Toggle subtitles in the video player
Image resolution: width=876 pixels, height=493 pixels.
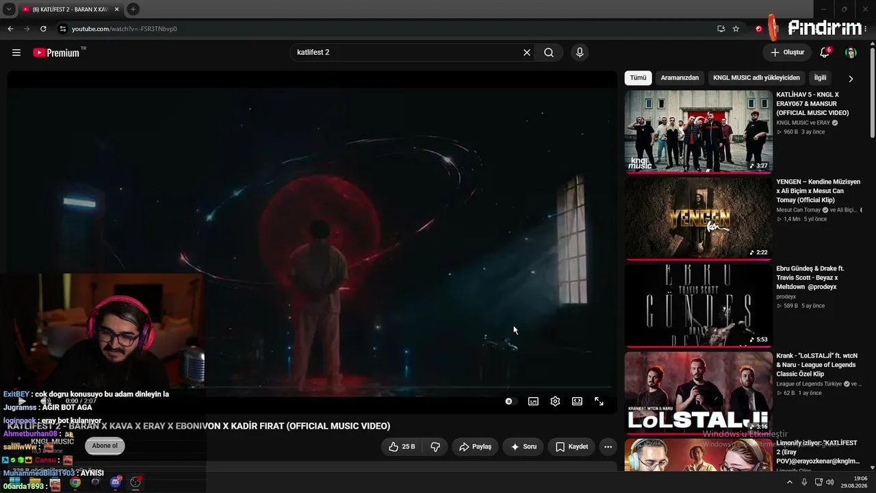click(533, 401)
